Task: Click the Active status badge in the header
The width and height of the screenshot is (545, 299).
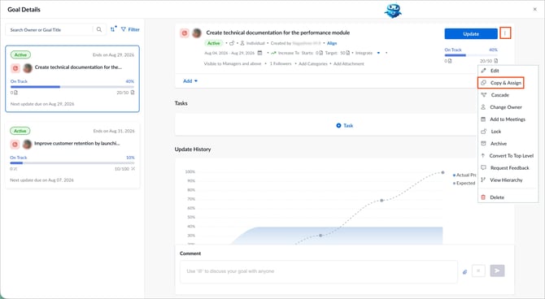Action: tap(213, 43)
